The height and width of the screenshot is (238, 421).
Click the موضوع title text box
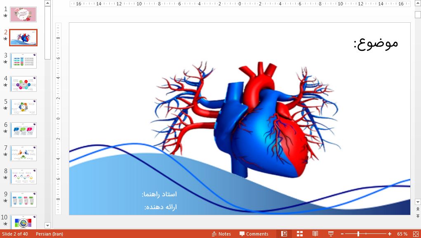(x=375, y=43)
